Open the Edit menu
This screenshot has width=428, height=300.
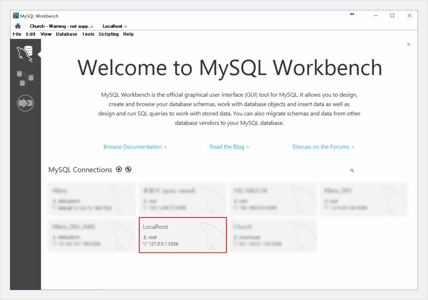pos(30,34)
